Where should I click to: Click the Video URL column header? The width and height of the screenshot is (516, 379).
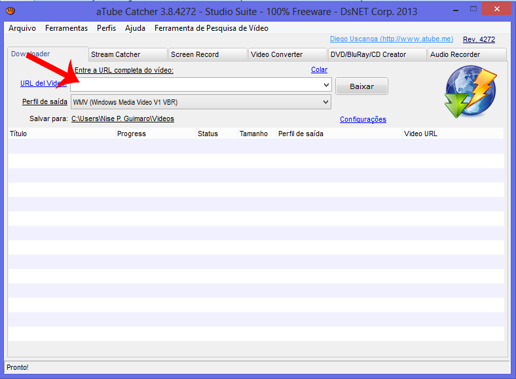coord(453,134)
